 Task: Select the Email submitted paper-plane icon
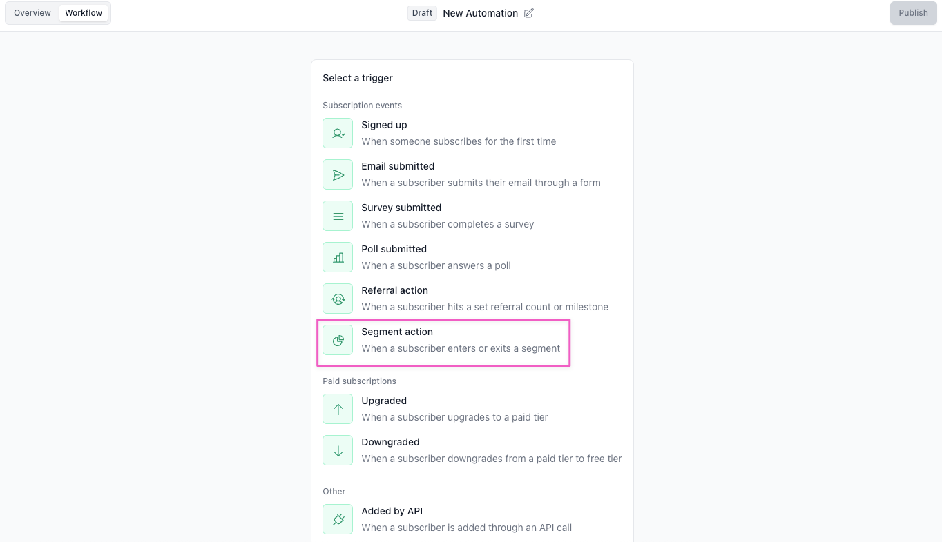coord(338,174)
